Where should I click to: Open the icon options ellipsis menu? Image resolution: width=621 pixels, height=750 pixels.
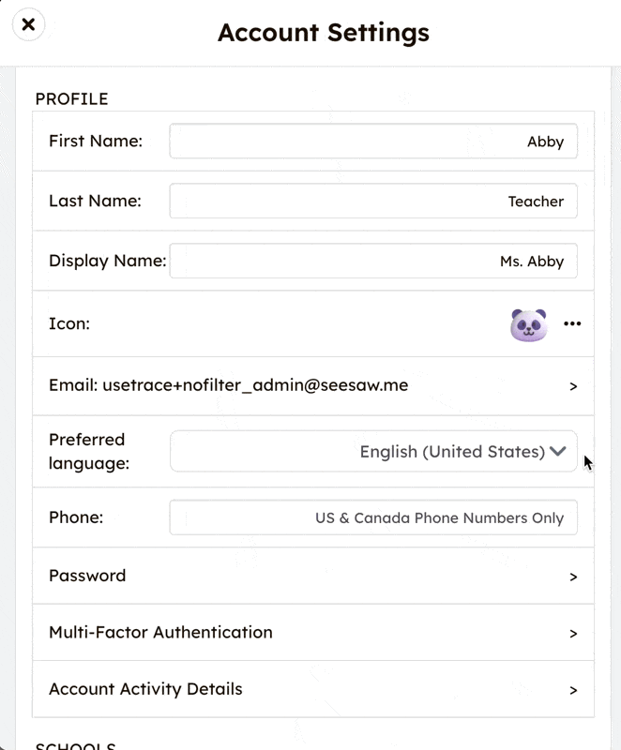click(573, 323)
